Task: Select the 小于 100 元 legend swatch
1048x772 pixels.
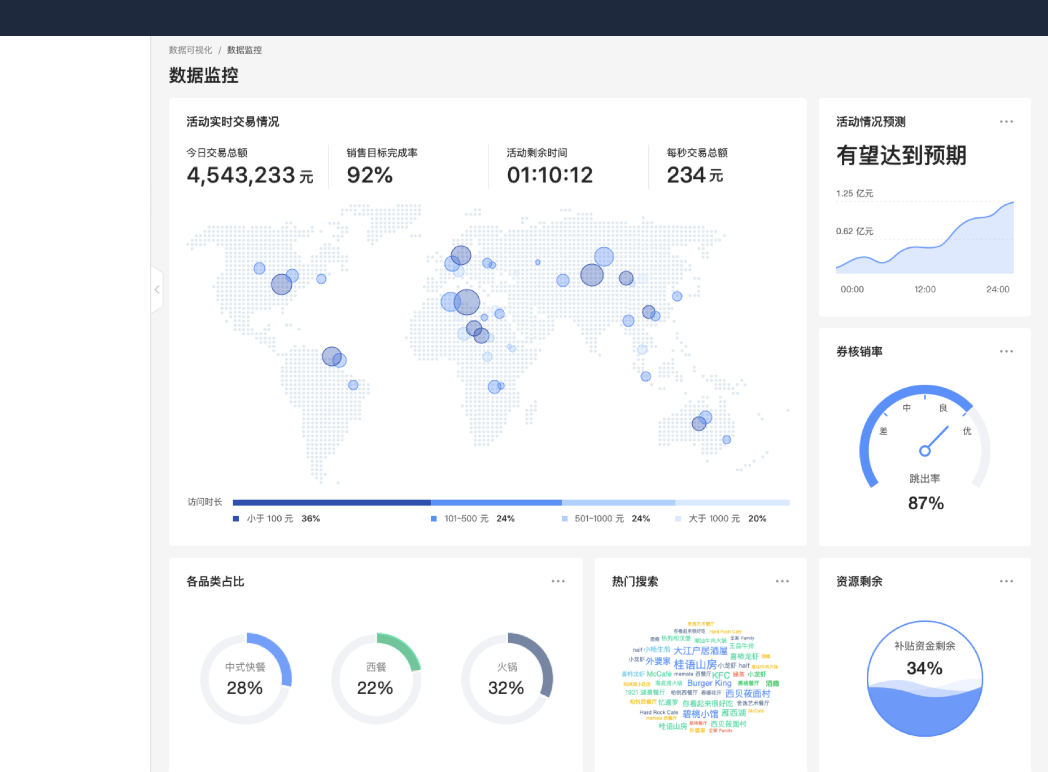Action: coord(236,519)
